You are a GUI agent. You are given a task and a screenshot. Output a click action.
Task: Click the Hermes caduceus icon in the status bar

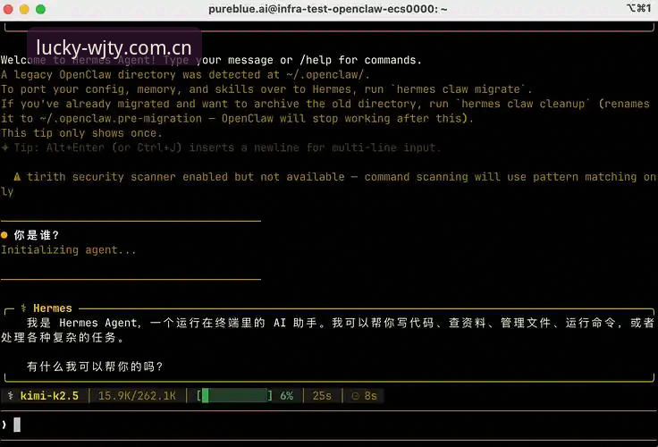tap(11, 395)
